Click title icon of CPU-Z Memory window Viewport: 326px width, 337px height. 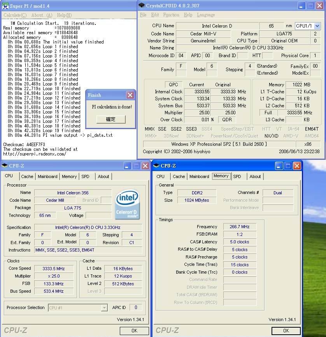(156, 166)
